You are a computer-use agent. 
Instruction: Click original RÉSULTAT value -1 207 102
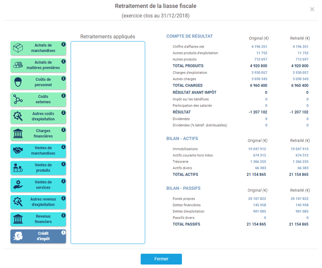coord(258,112)
